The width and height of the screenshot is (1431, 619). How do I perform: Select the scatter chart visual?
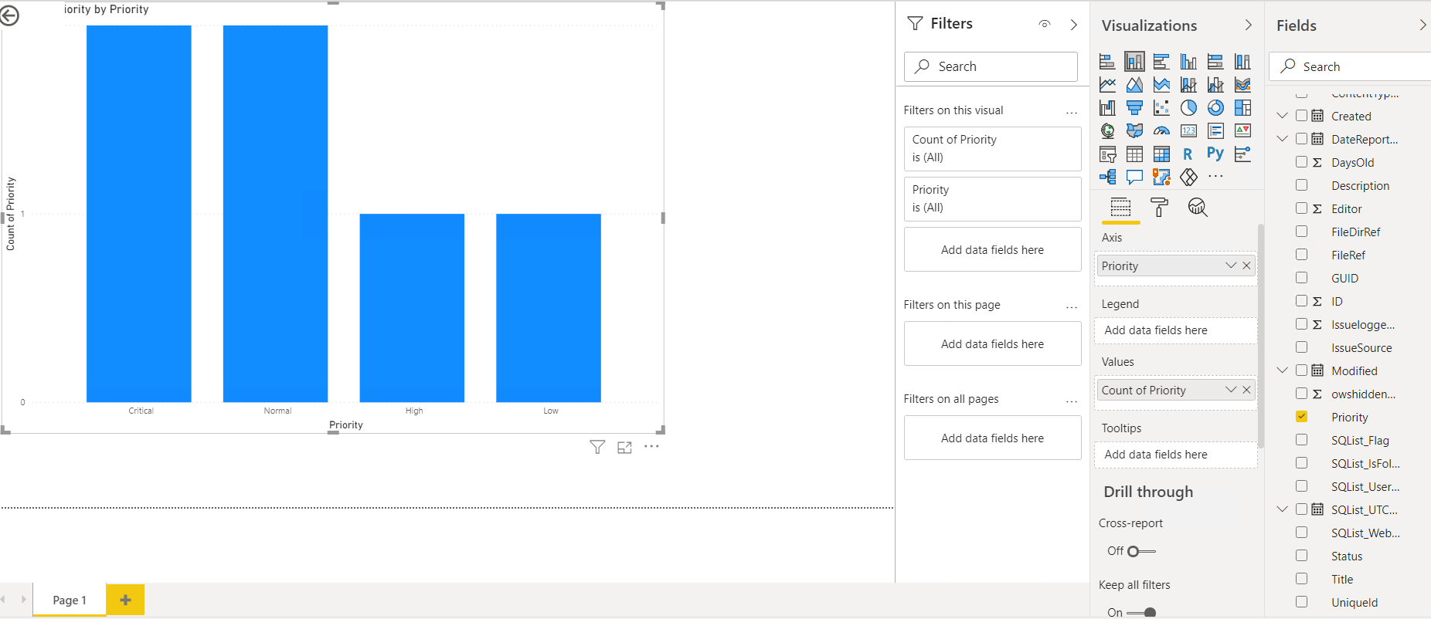[1161, 108]
